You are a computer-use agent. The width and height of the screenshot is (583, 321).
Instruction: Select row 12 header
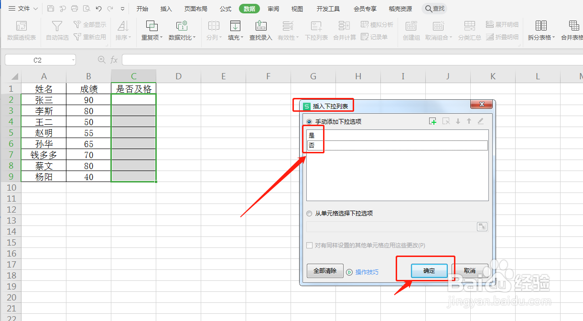click(x=11, y=210)
